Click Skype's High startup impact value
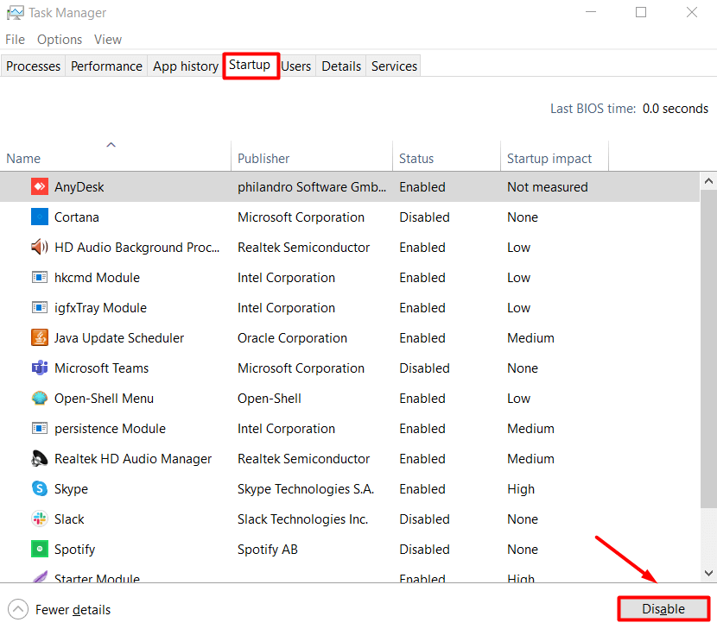This screenshot has width=717, height=635. tap(521, 489)
